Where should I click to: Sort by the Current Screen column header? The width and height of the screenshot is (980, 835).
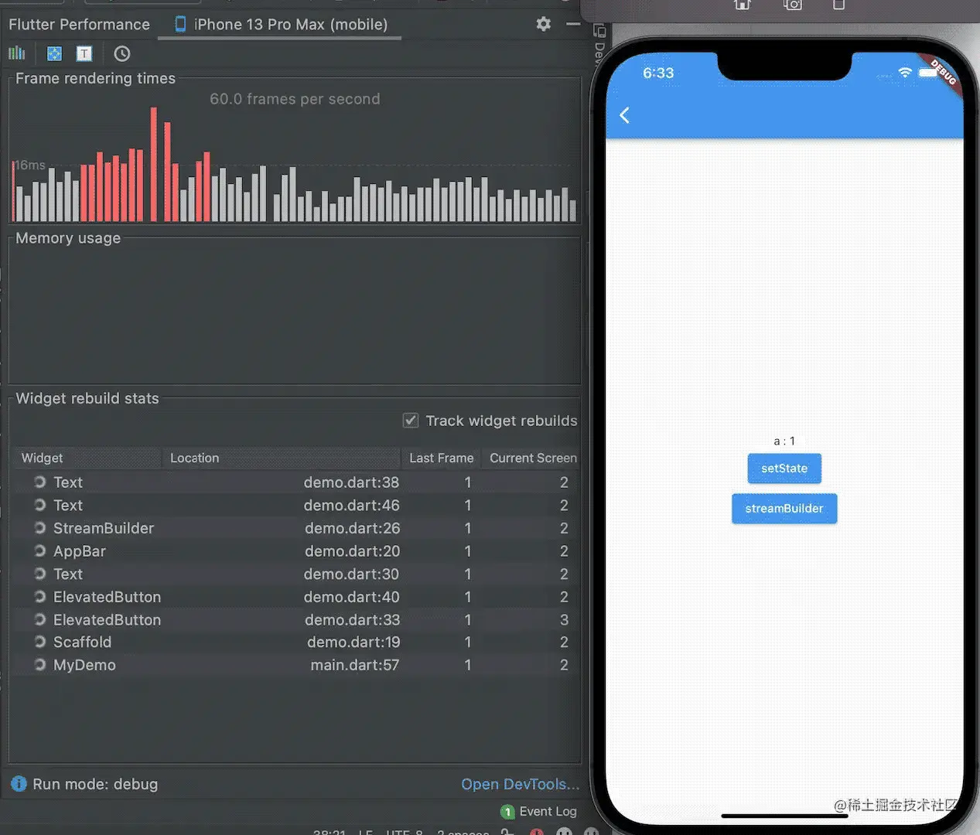532,458
